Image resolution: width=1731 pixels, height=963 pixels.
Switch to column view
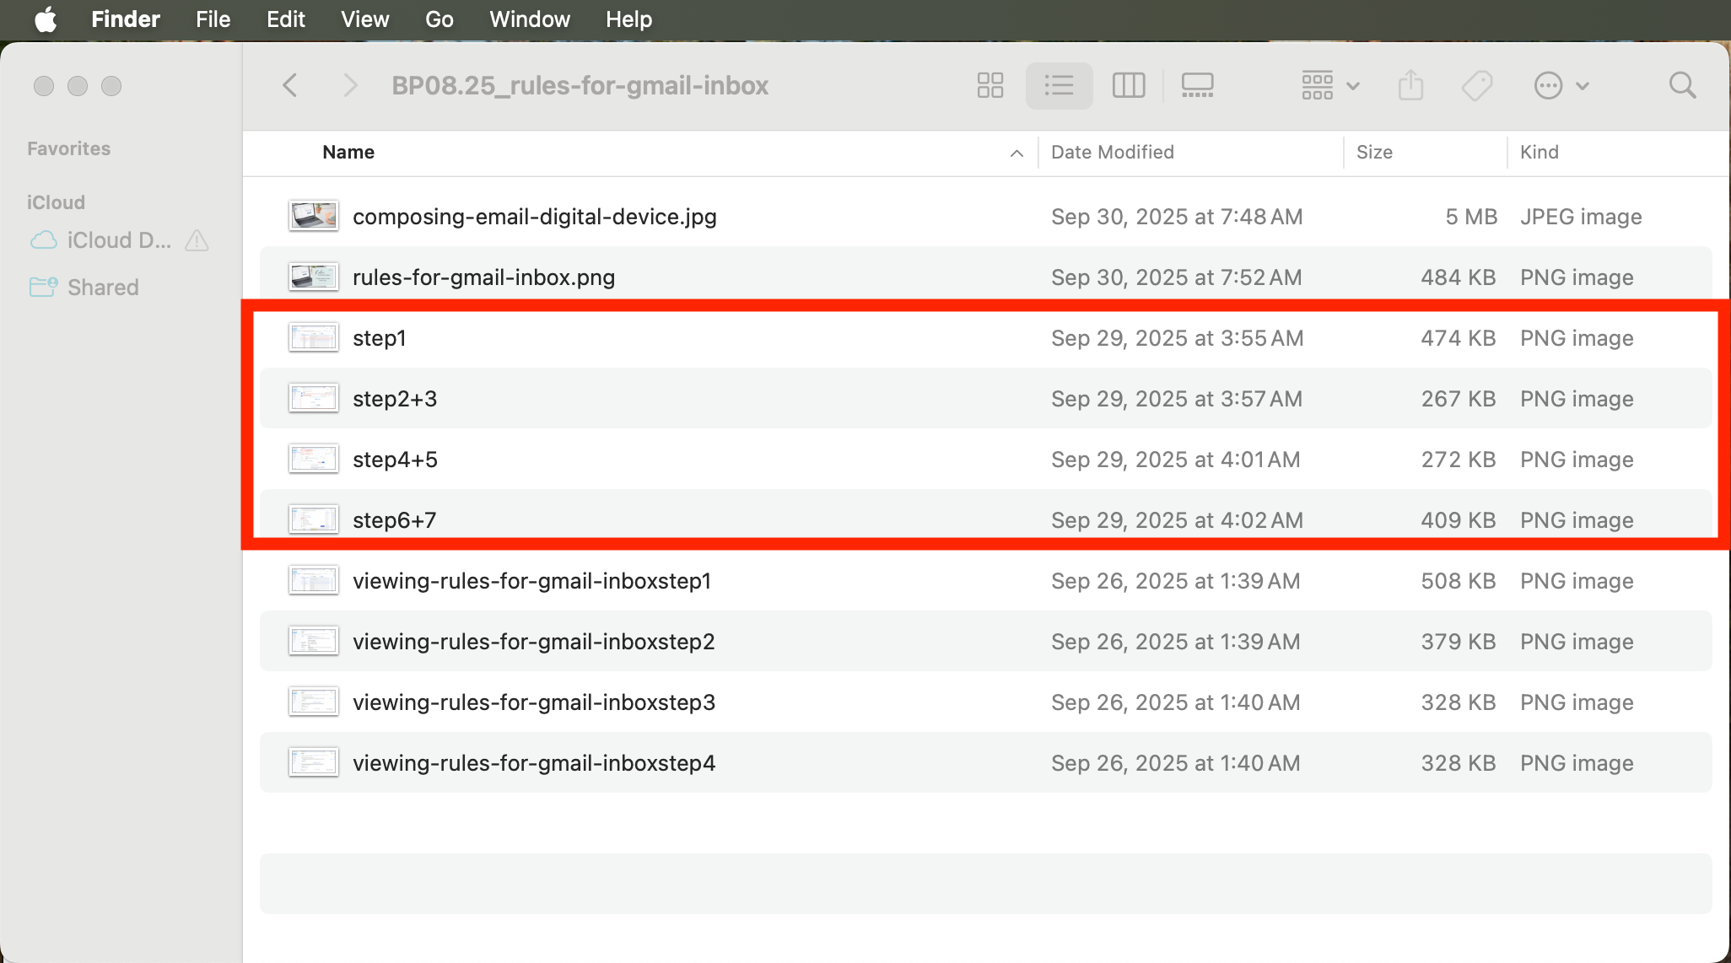[1128, 85]
